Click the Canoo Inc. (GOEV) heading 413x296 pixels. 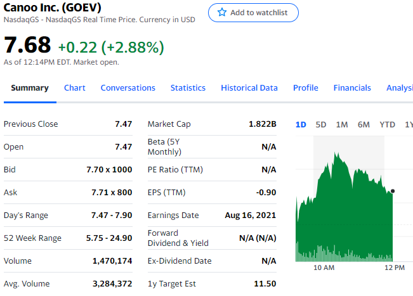pyautogui.click(x=53, y=7)
